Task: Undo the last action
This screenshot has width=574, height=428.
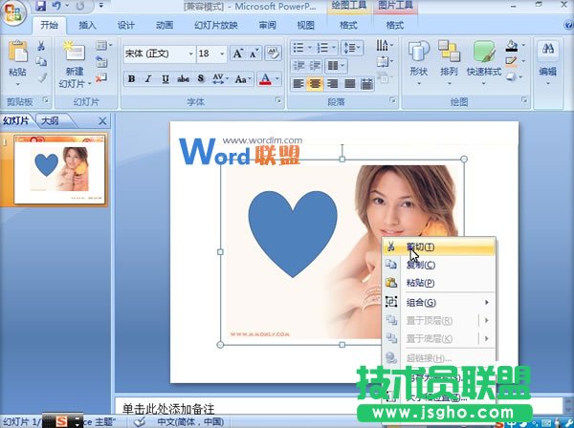Action: coord(56,6)
